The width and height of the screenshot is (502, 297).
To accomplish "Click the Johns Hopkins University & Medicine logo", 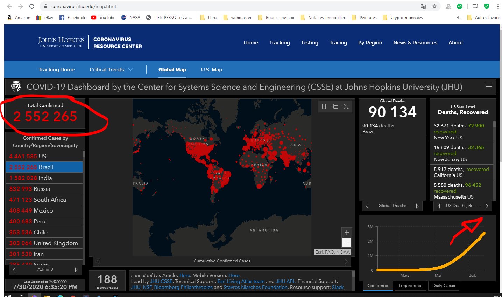I will [x=61, y=42].
